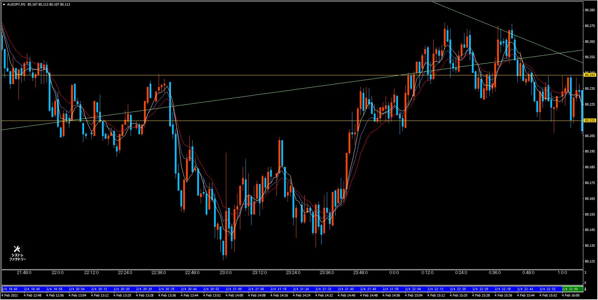Click the 4 Feb 16:00 date axis label
The height and width of the screenshot is (300, 598).
point(570,295)
